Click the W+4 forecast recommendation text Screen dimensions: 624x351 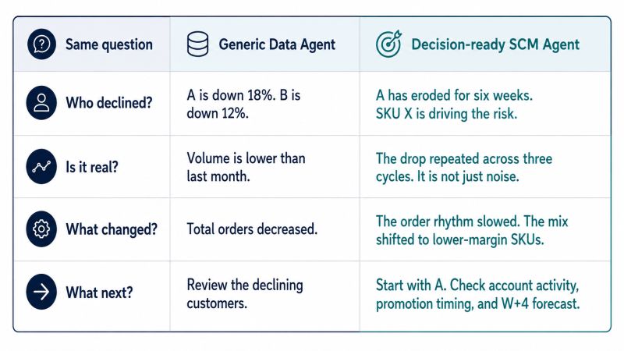[541, 303]
